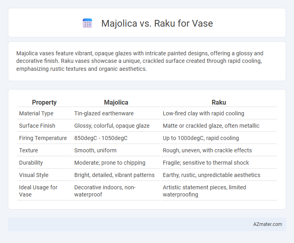Select the Surface Finish row label
The image size is (294, 243).
(x=37, y=126)
